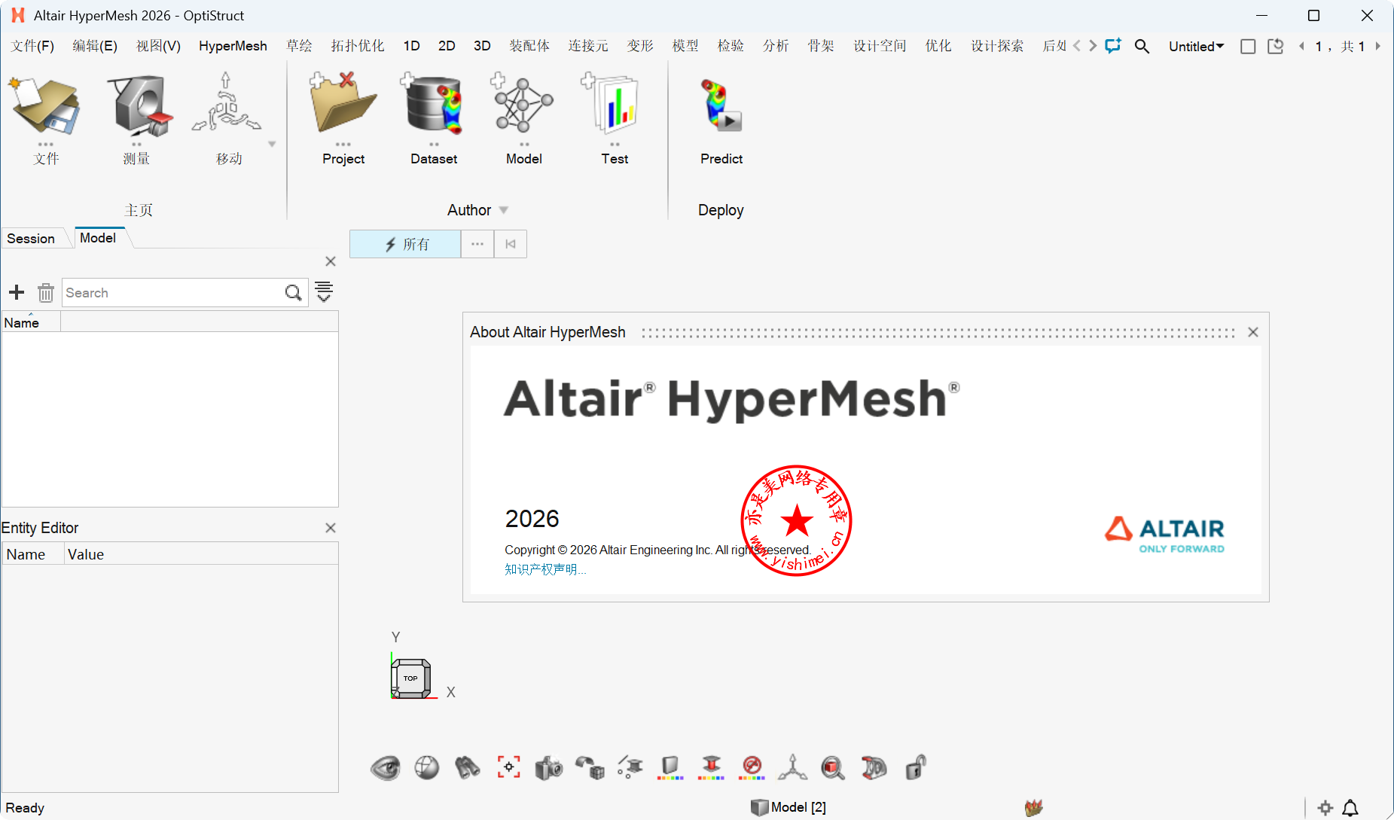Toggle the eye visibility icon in view toolbar
The height and width of the screenshot is (820, 1394).
tap(386, 768)
